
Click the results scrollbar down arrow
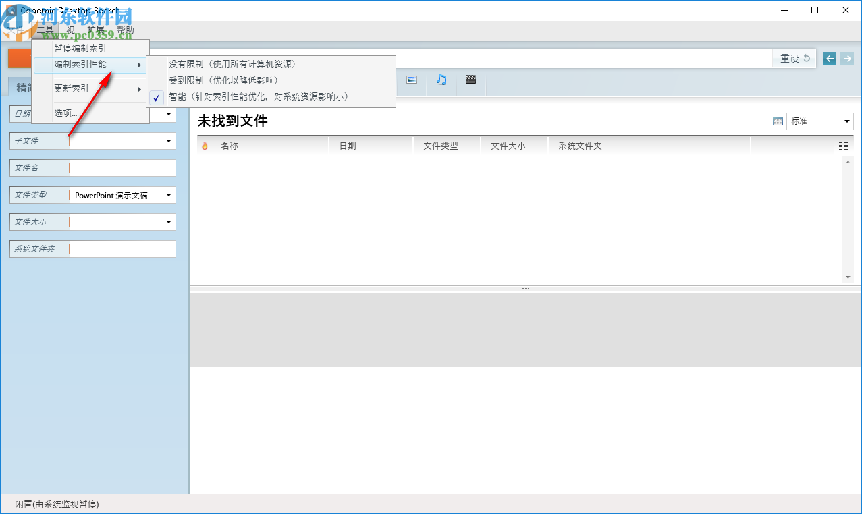click(x=847, y=277)
